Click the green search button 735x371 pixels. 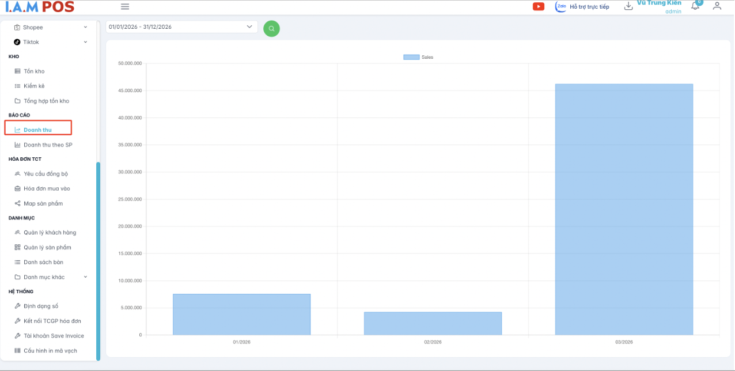coord(271,29)
